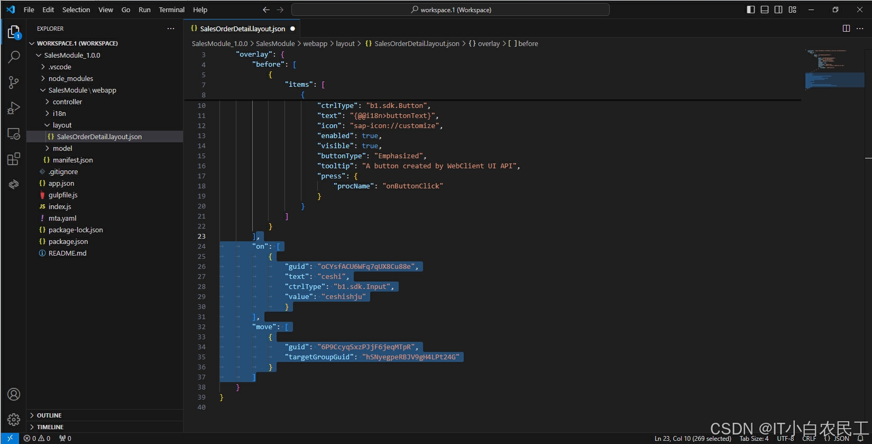The width and height of the screenshot is (872, 444).
Task: Click the workspace.1 command center search box
Action: click(451, 10)
